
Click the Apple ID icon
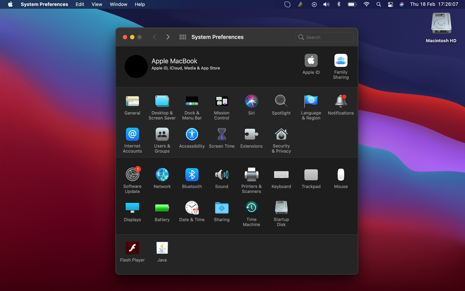(311, 61)
